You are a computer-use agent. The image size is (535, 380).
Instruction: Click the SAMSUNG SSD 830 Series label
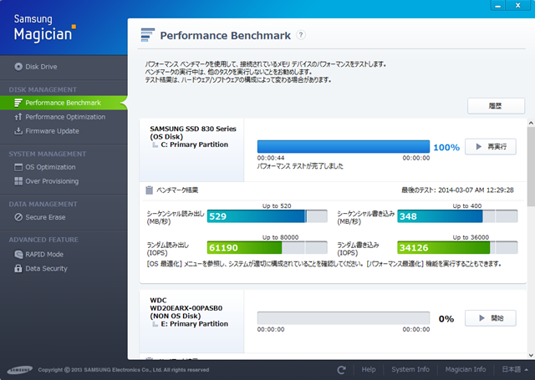coord(193,129)
